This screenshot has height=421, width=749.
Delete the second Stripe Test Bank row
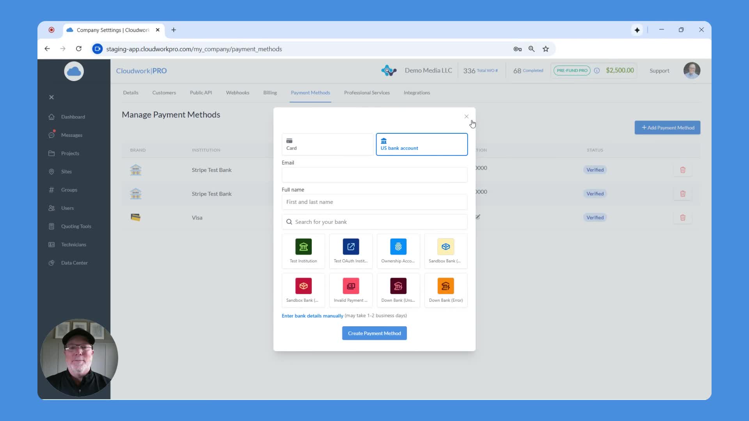[683, 194]
